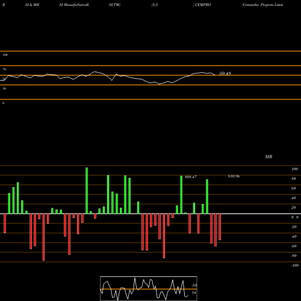Click the RSI axis label 70

4,69
